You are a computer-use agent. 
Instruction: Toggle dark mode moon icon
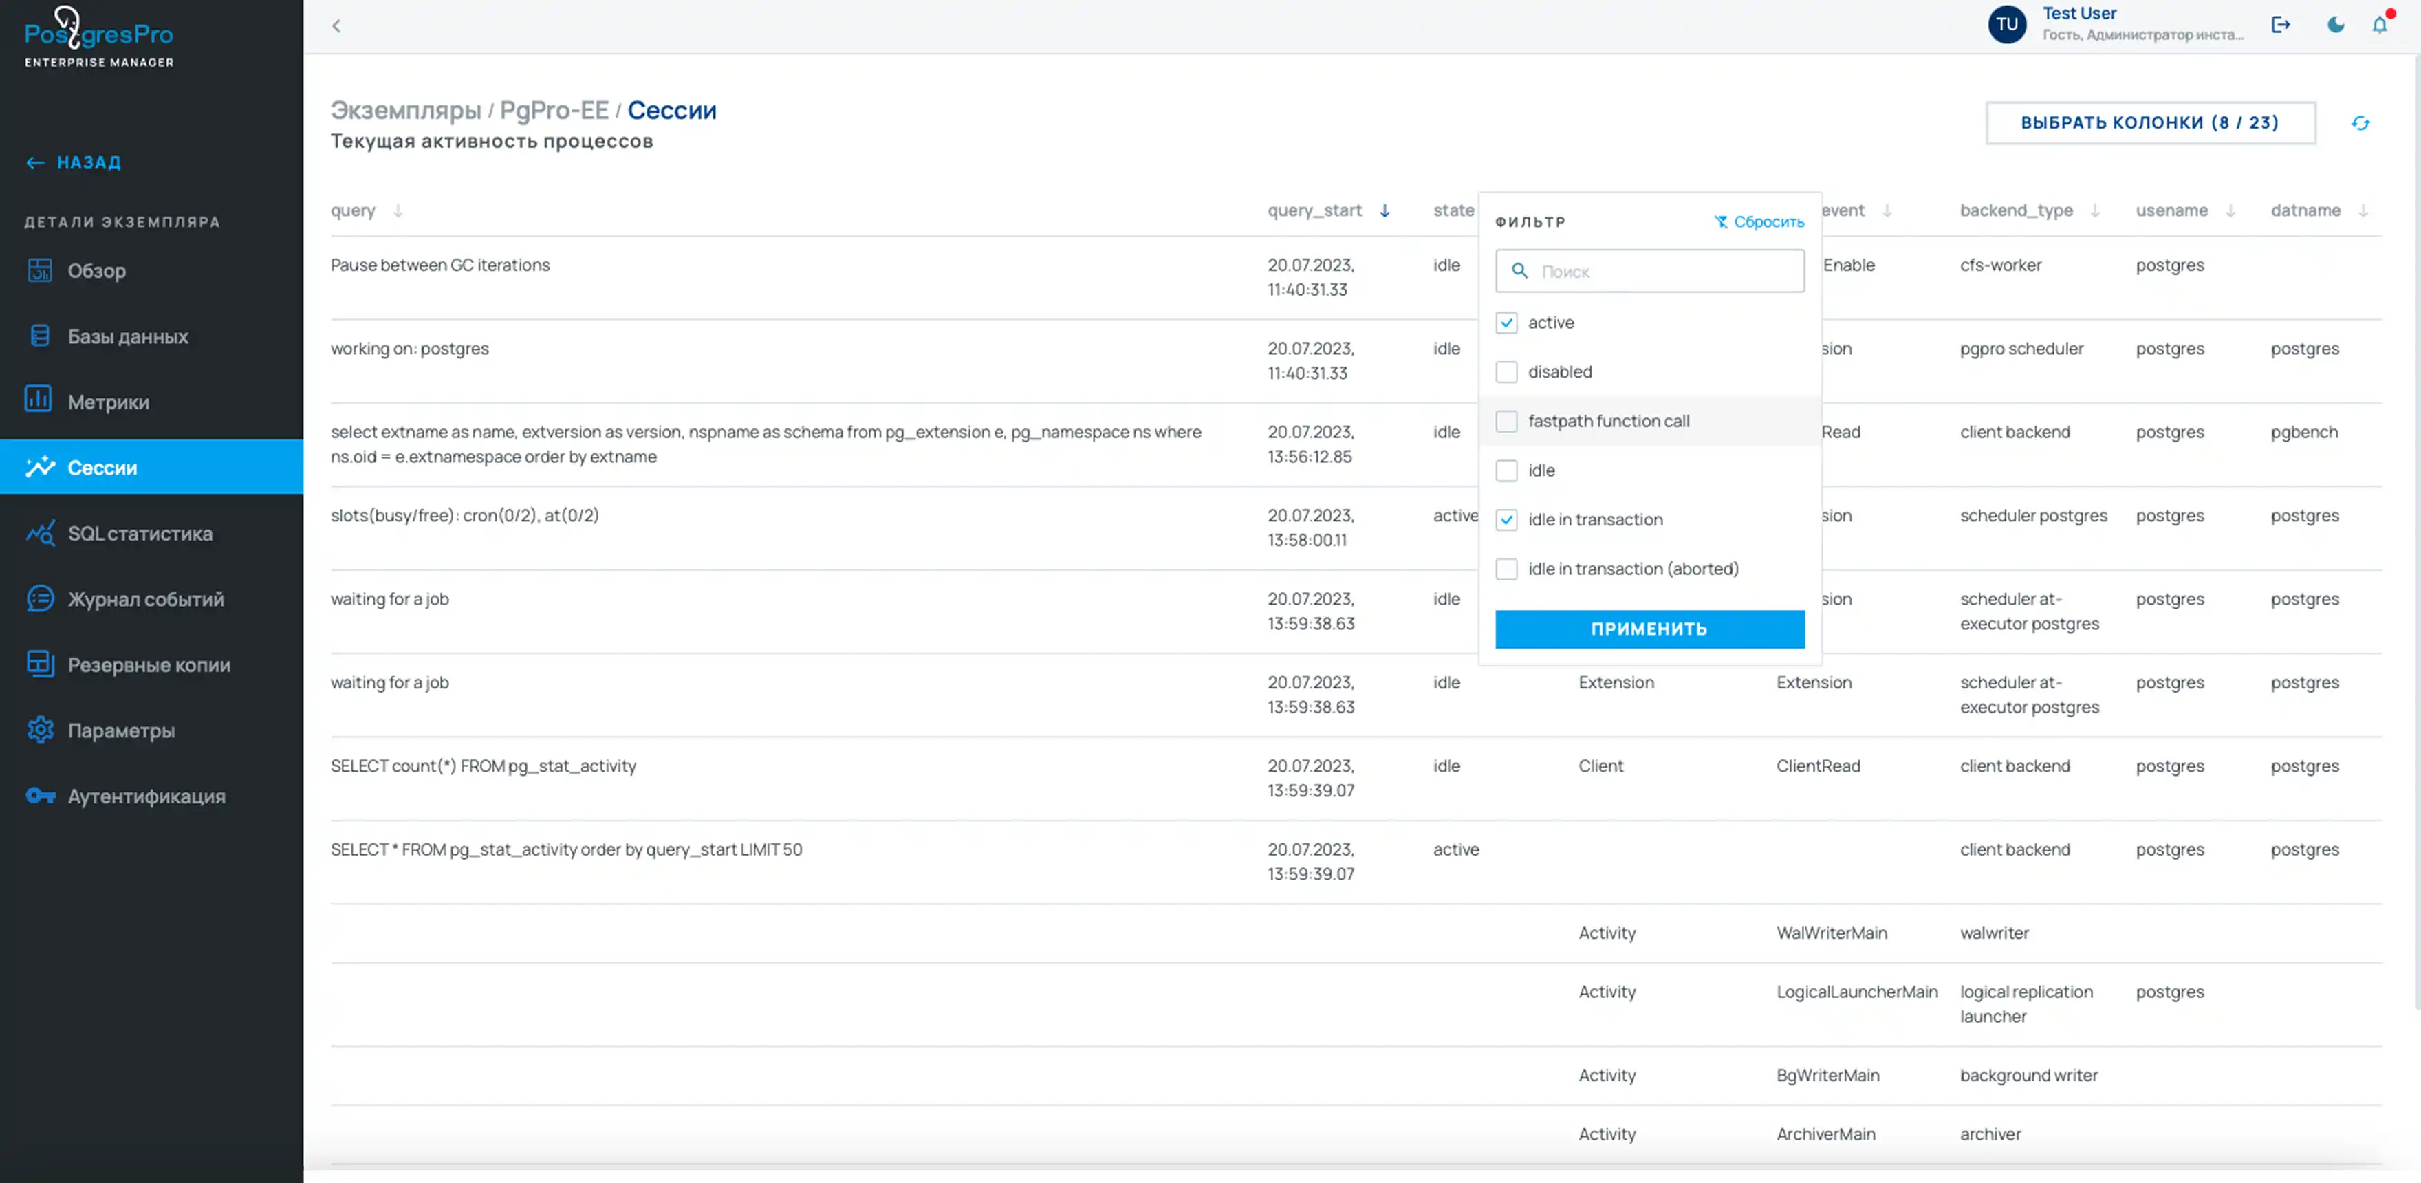(x=2334, y=25)
